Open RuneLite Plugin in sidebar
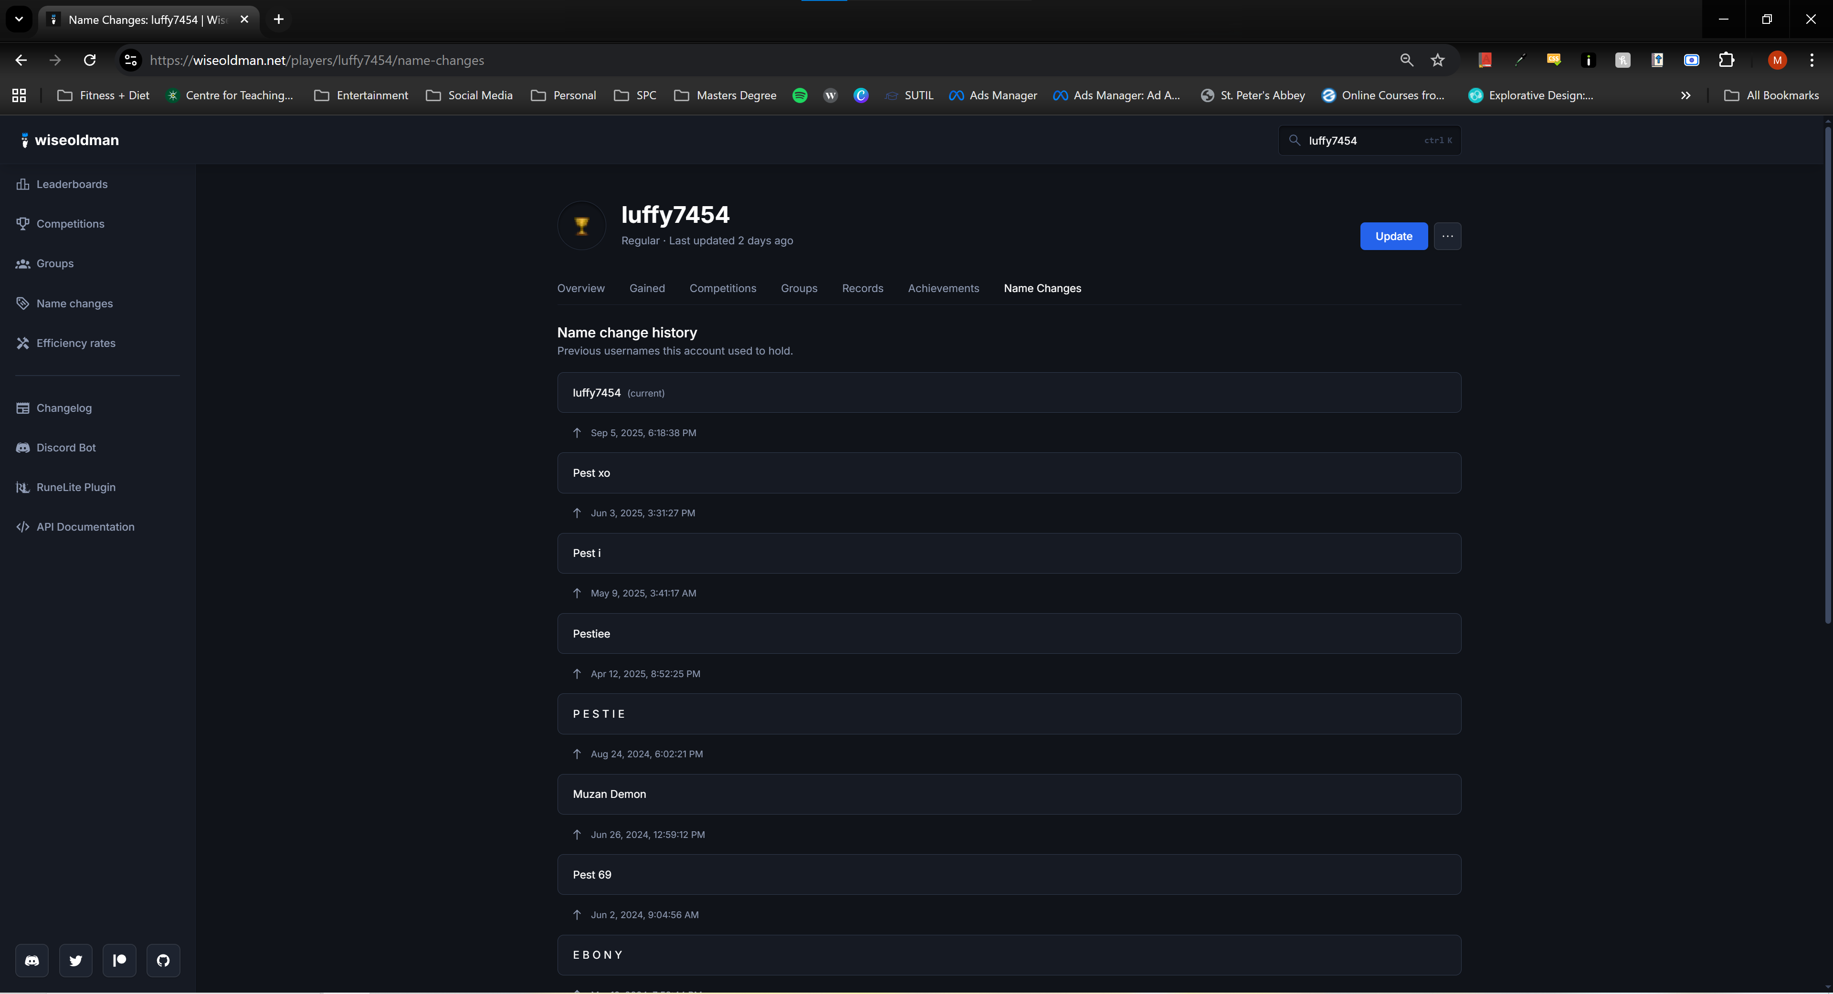This screenshot has height=994, width=1833. [65, 487]
